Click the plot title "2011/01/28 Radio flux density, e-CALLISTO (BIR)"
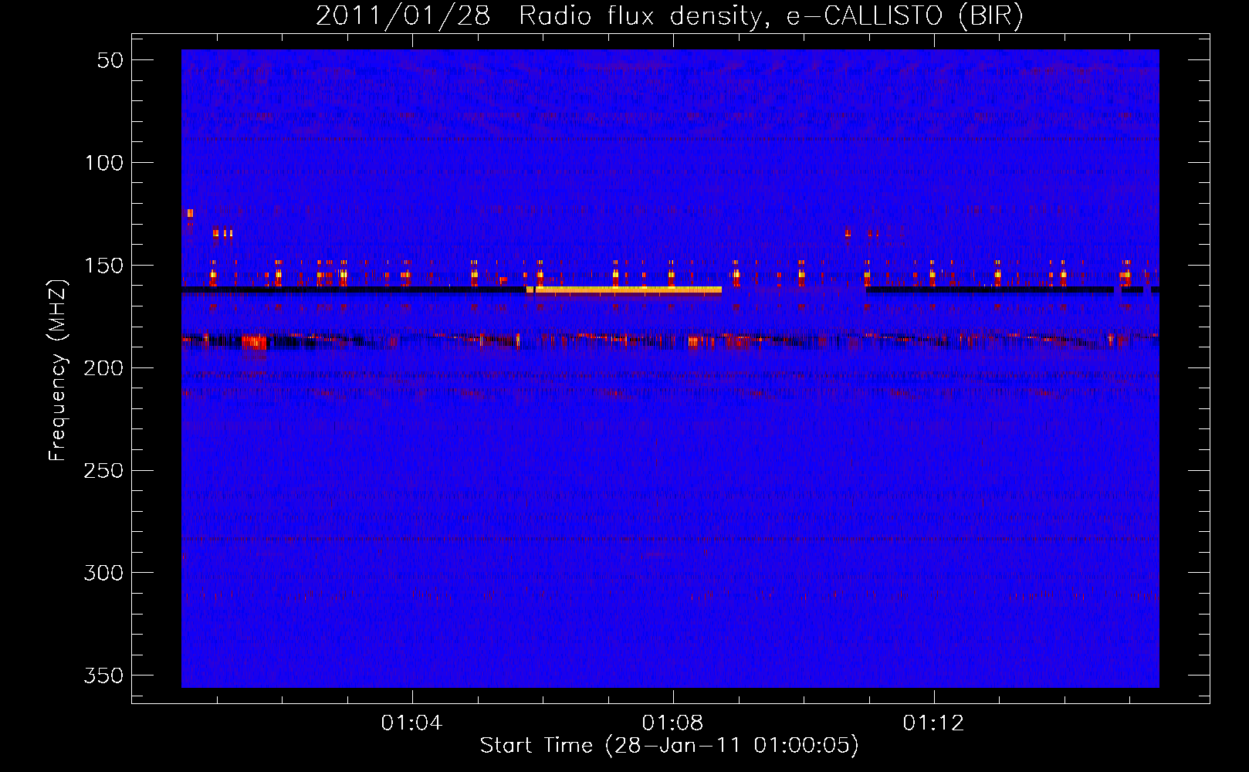The width and height of the screenshot is (1249, 772). coord(669,16)
